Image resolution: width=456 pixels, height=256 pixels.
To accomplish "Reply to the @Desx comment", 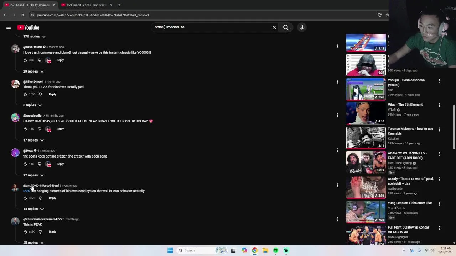I will tap(60, 164).
